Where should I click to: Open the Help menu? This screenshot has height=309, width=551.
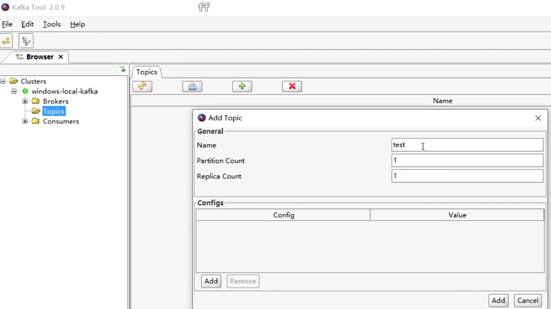pyautogui.click(x=78, y=24)
